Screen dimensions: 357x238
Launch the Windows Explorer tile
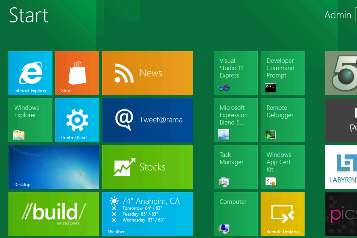click(30, 120)
